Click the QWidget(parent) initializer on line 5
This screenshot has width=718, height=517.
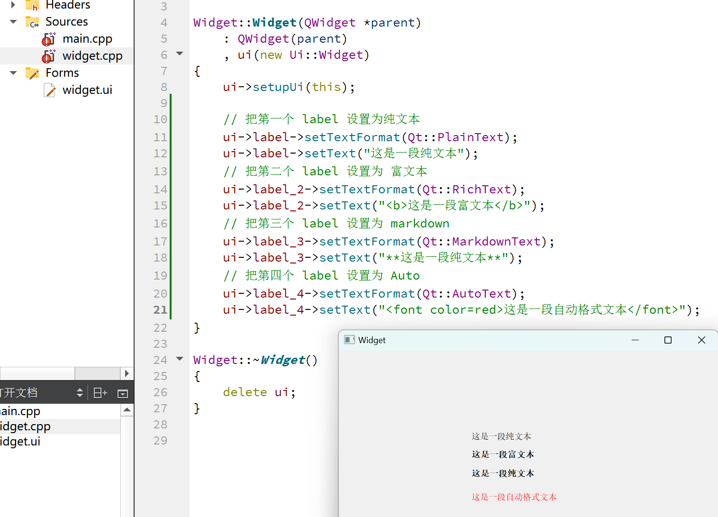[x=292, y=39]
